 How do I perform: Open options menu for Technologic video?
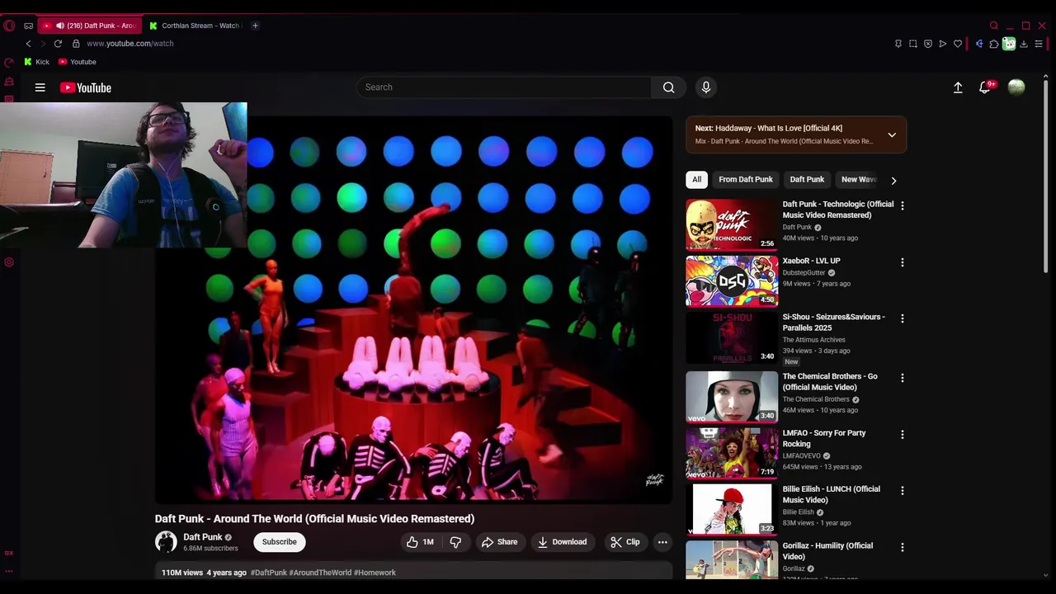(902, 205)
